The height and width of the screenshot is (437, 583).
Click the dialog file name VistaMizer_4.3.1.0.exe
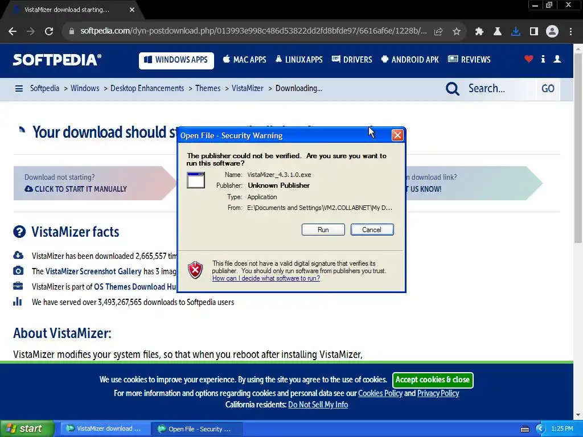279,175
